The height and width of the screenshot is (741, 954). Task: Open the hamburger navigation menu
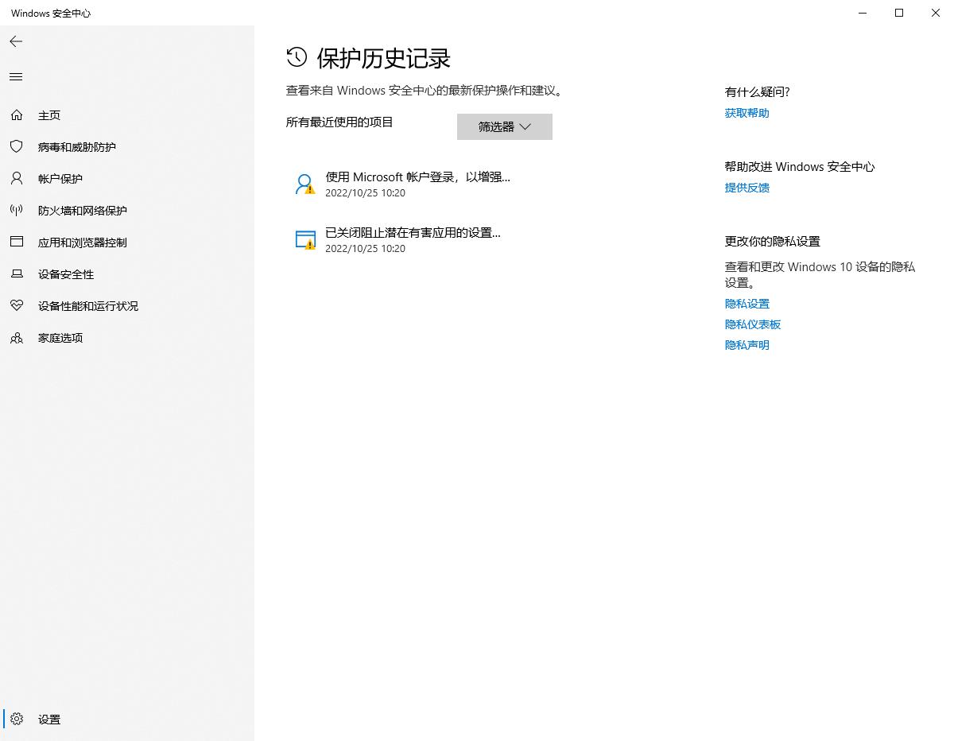(16, 77)
